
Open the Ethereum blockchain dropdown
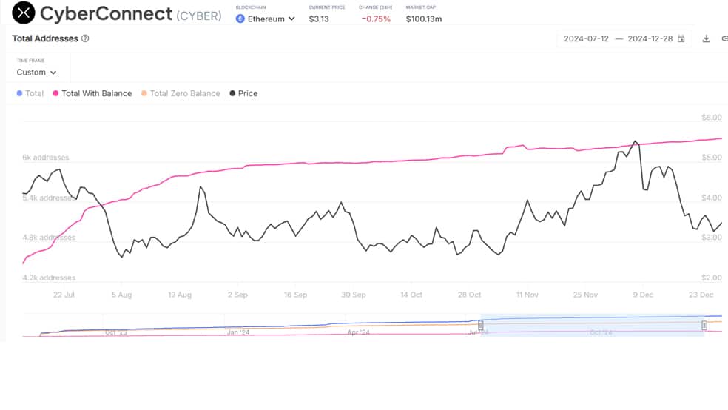point(266,19)
